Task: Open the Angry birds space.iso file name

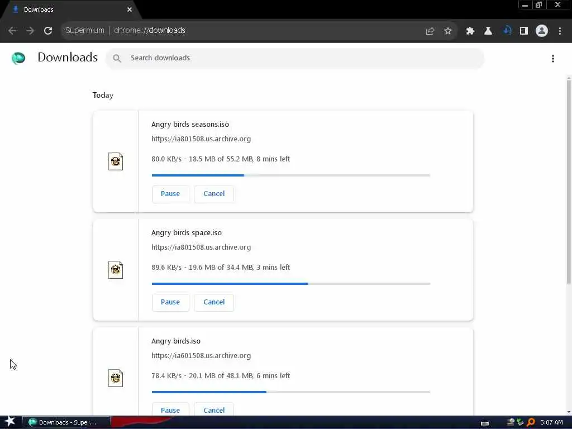Action: point(187,233)
